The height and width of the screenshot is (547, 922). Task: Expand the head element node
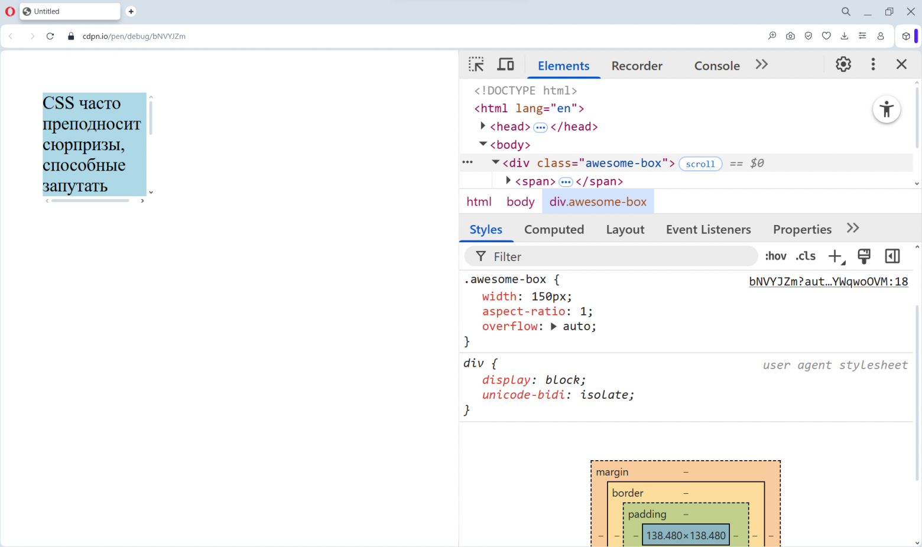[483, 126]
